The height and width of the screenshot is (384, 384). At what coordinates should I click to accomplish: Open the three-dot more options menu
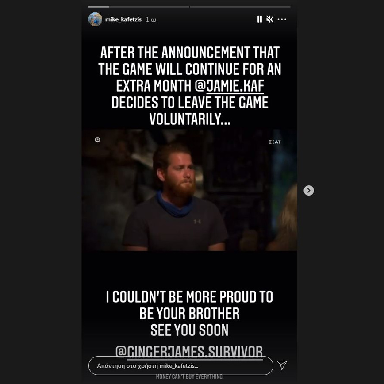(282, 19)
